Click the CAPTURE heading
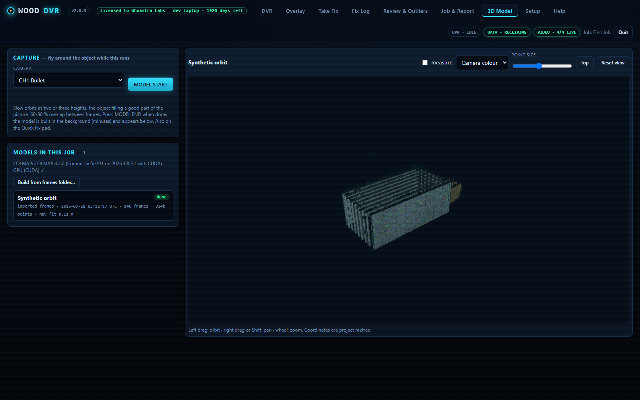Image resolution: width=640 pixels, height=400 pixels. 26,58
